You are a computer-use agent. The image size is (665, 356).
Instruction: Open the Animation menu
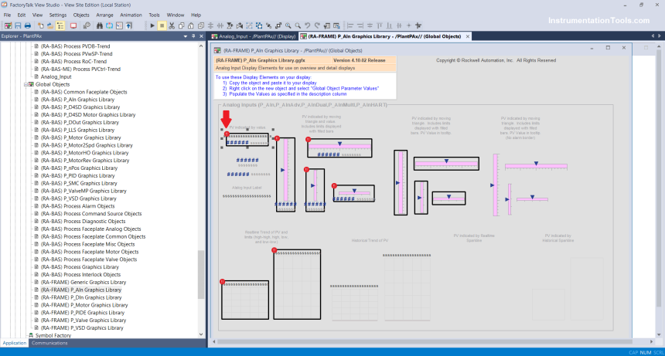point(131,15)
